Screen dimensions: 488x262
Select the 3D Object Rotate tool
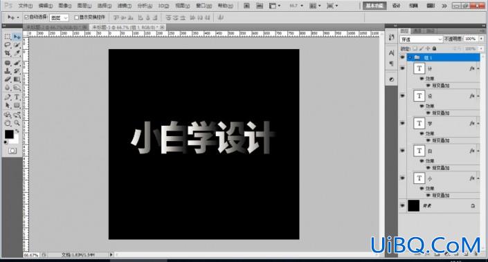pyautogui.click(x=8, y=115)
